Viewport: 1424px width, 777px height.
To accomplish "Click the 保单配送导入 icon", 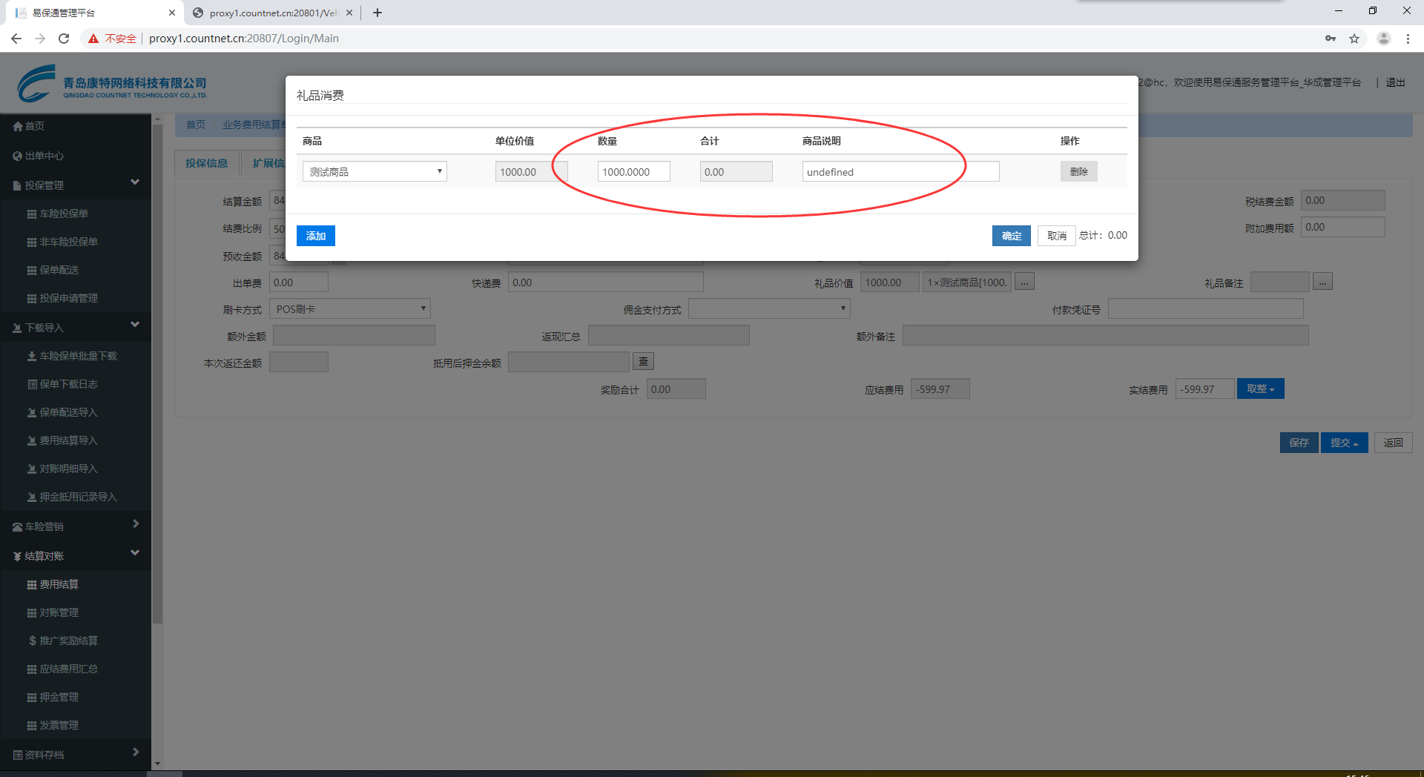I will [x=32, y=412].
